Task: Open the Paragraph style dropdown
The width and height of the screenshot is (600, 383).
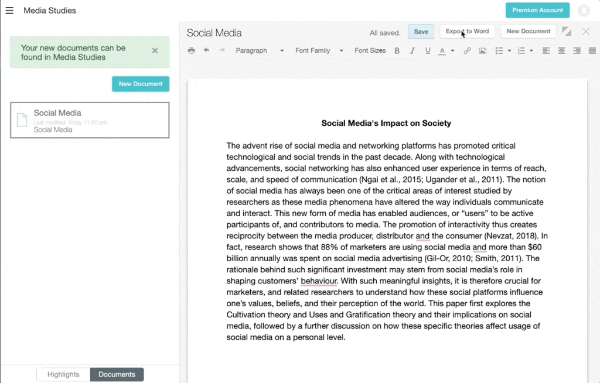Action: (260, 51)
